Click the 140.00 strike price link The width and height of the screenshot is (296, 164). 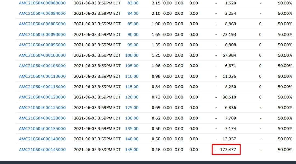132,139
